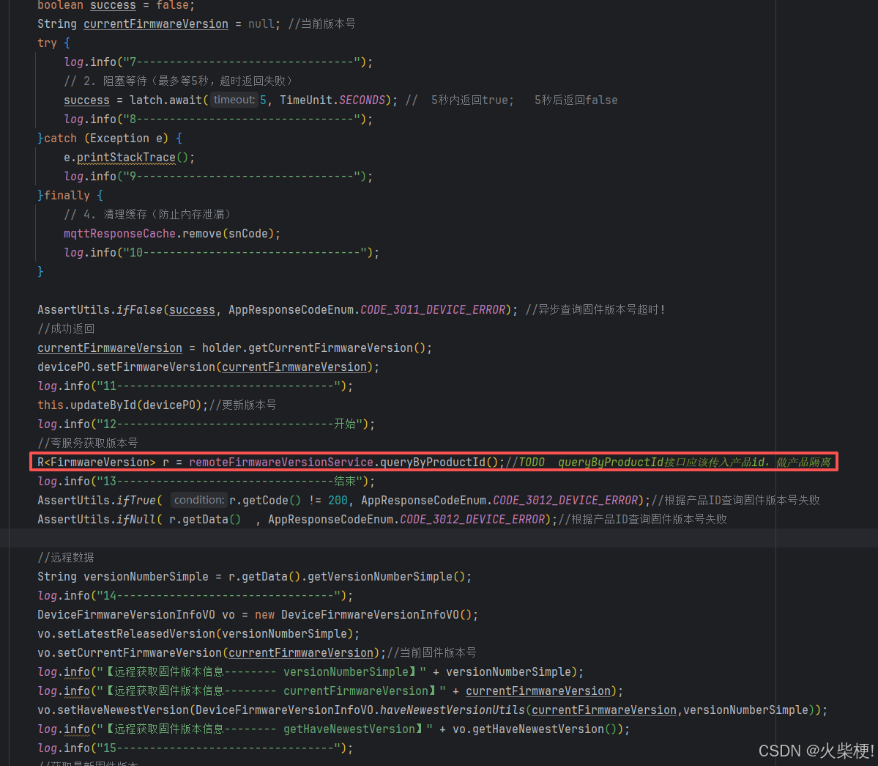Click the empty highlighted caret line
Image resolution: width=878 pixels, height=766 pixels.
(439, 538)
